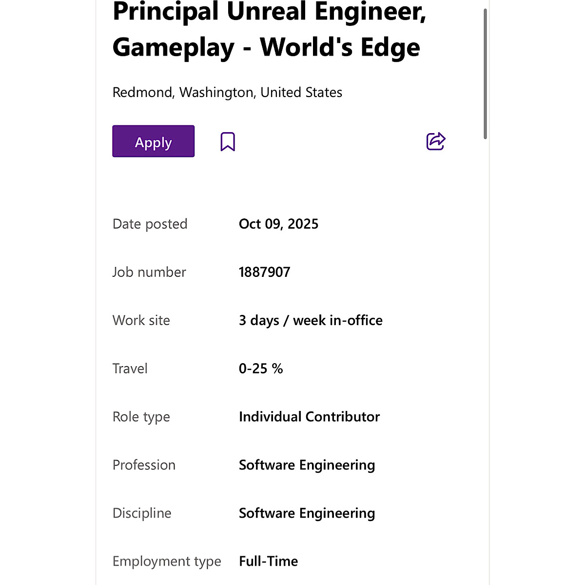
Task: Click Software Engineering beside Discipline
Action: tap(307, 513)
